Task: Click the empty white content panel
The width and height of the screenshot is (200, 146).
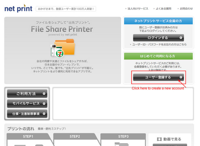Action: 123,103
